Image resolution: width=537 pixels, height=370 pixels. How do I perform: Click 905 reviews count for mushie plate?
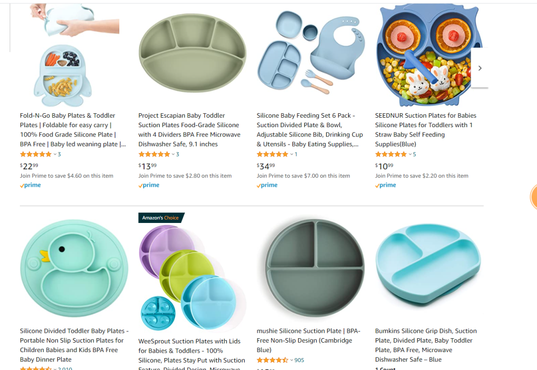pos(299,360)
